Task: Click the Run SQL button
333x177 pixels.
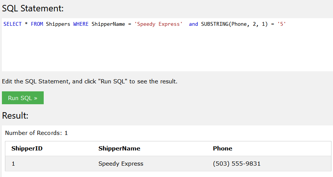Action: (23, 98)
